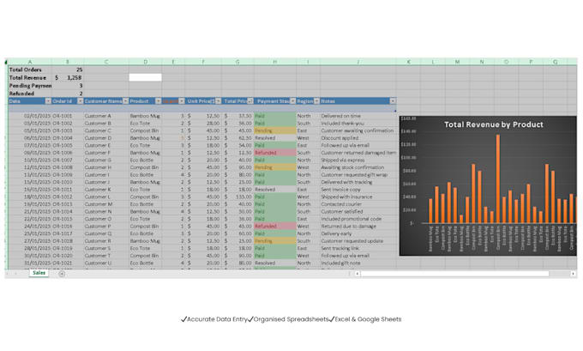583x351 pixels.
Task: Open the Payment Status filter dropdown
Action: (292, 101)
